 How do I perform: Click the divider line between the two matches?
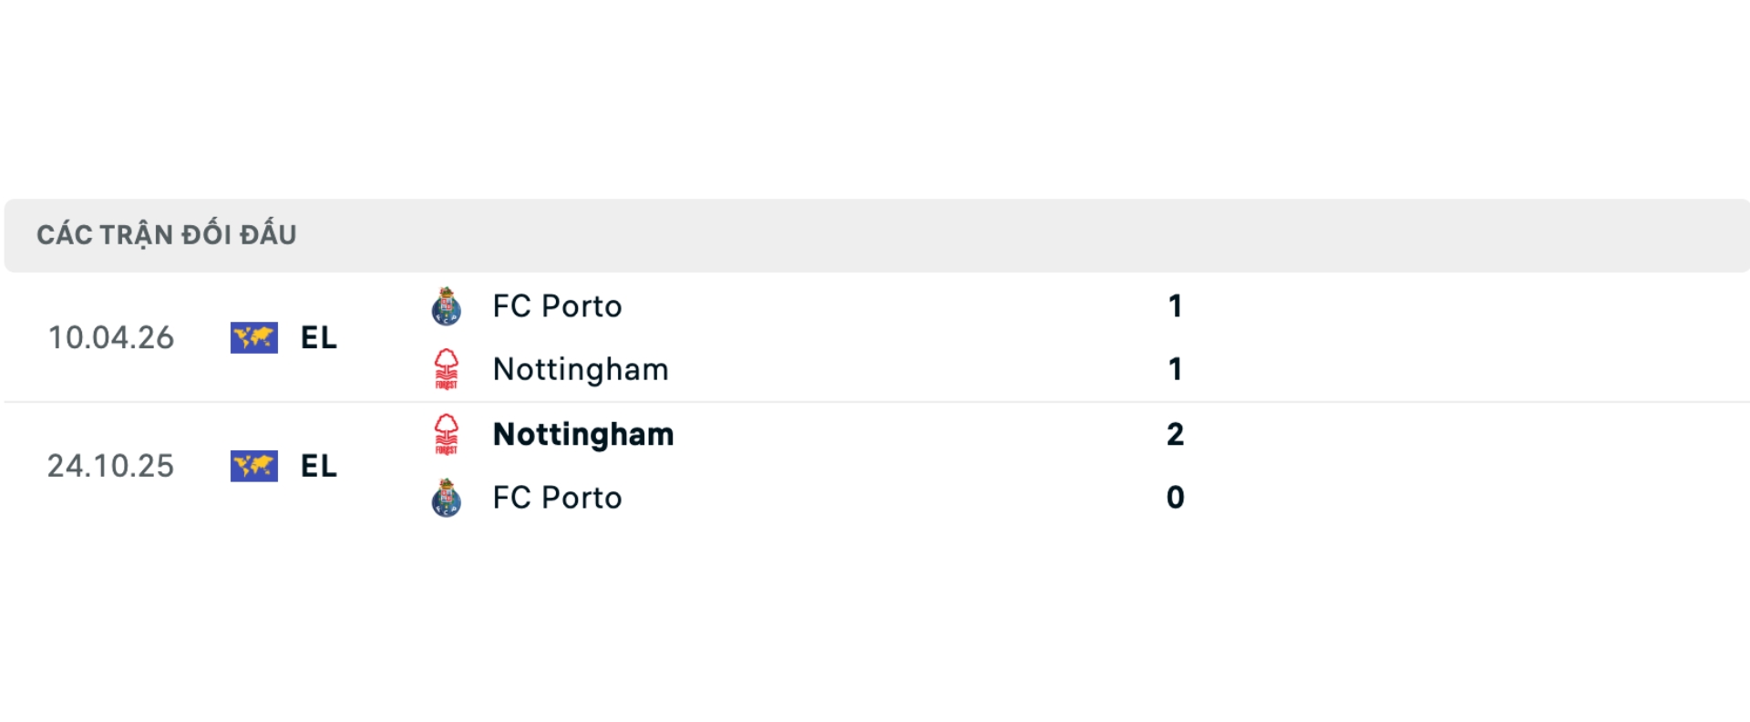pos(875,402)
